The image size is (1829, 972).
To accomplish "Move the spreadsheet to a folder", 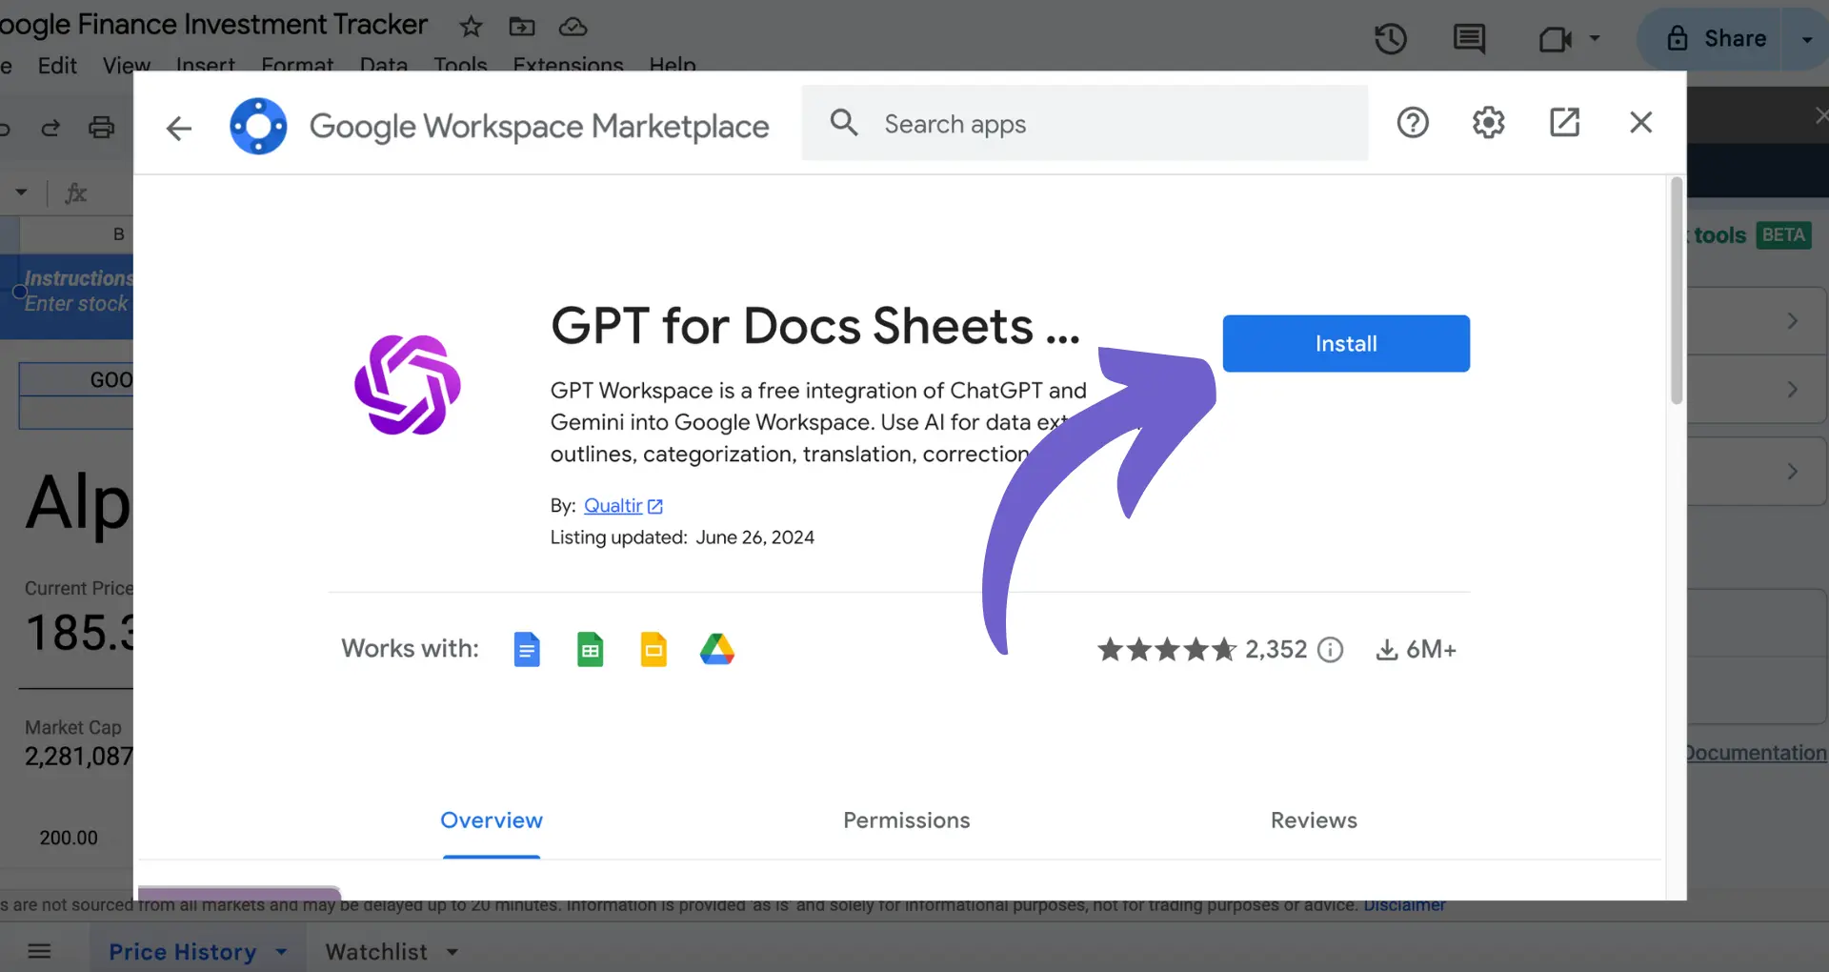I will pyautogui.click(x=522, y=27).
